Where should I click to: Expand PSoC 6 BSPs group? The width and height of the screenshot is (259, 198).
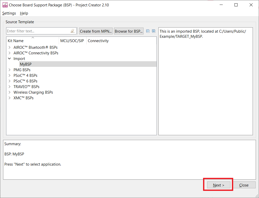coord(10,81)
